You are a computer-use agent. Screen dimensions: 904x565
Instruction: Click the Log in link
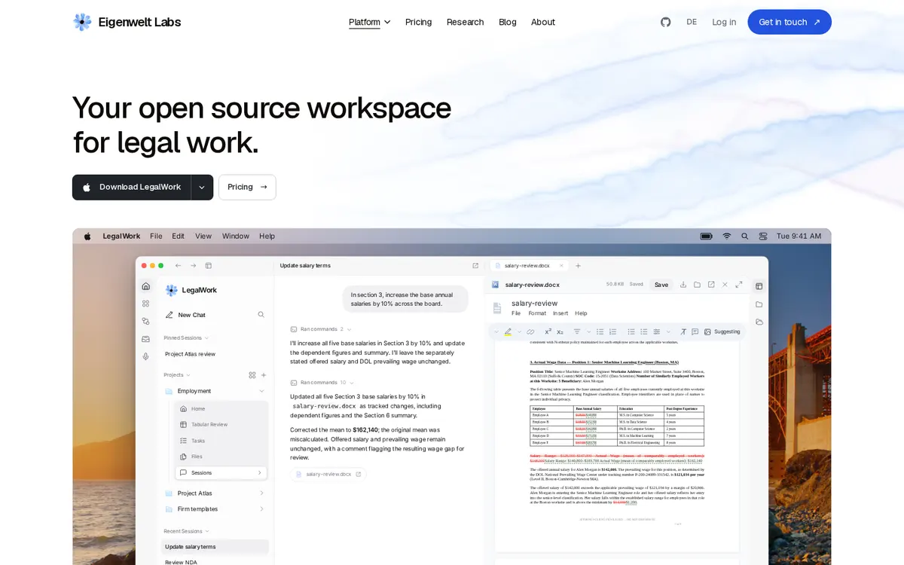point(724,22)
